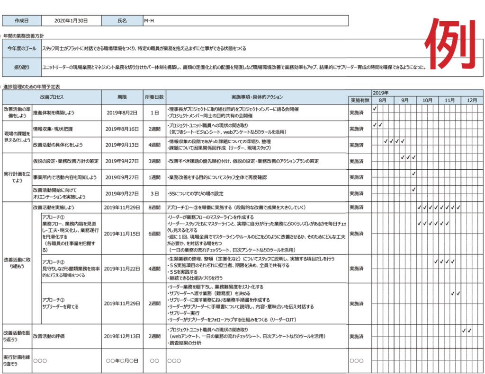The height and width of the screenshot is (374, 485).
Task: Click the deadline 2019年9月13日
Action: pyautogui.click(x=122, y=145)
